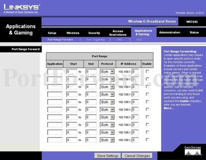Click the Wireless-G Broadband Router title
The width and height of the screenshot is (206, 160).
click(x=152, y=21)
